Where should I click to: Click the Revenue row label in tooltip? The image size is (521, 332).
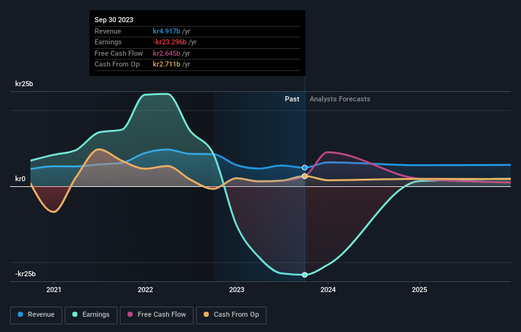[x=108, y=31]
